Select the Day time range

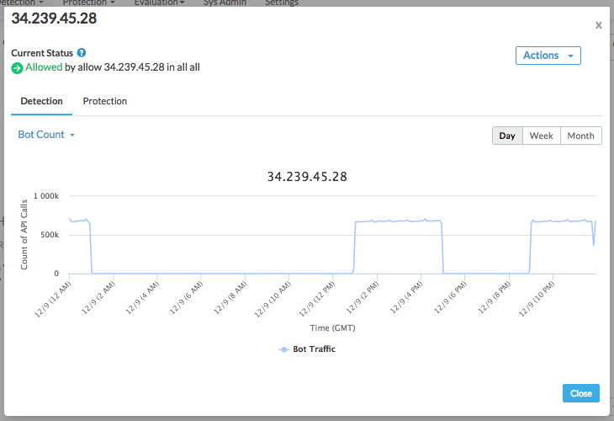[x=507, y=136]
